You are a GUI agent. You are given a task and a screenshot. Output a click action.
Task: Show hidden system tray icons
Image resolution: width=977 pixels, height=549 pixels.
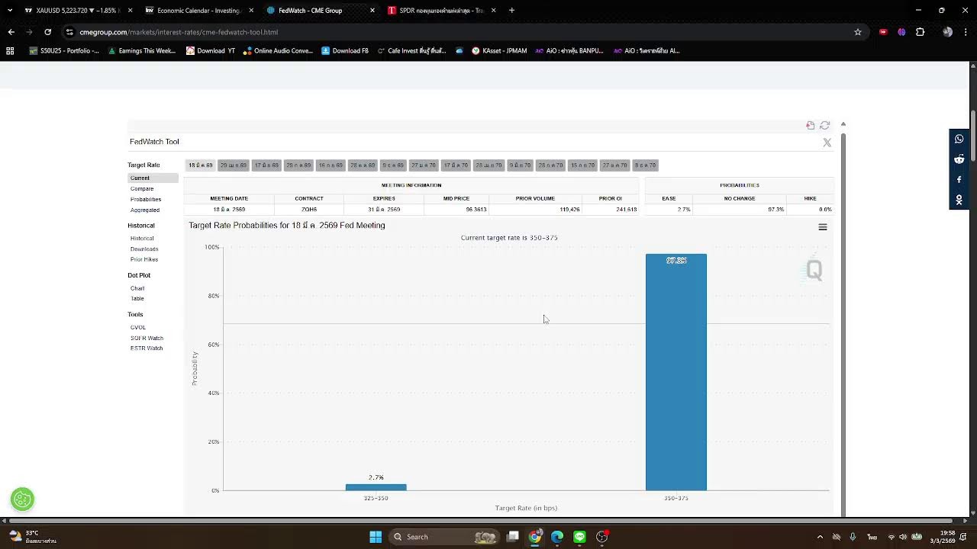(x=821, y=537)
